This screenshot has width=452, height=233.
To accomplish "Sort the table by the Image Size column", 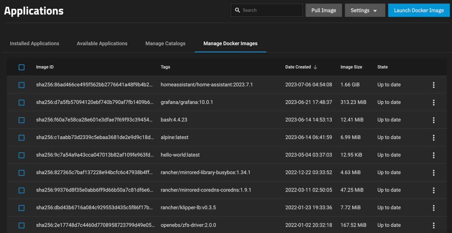I will pyautogui.click(x=351, y=67).
